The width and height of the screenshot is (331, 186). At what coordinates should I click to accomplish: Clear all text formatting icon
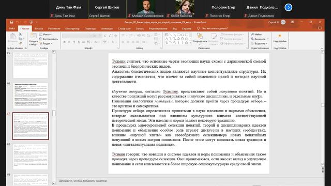click(116, 36)
